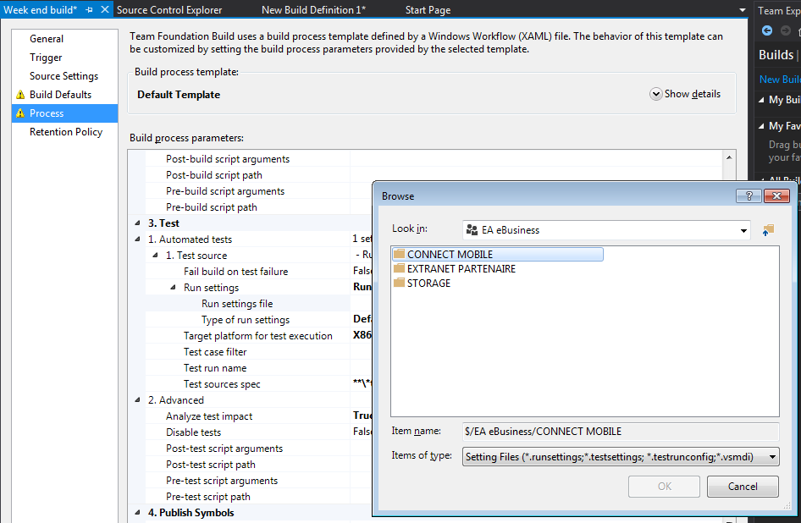801x523 pixels.
Task: Open the document tabs overflow dropdown
Action: [742, 10]
